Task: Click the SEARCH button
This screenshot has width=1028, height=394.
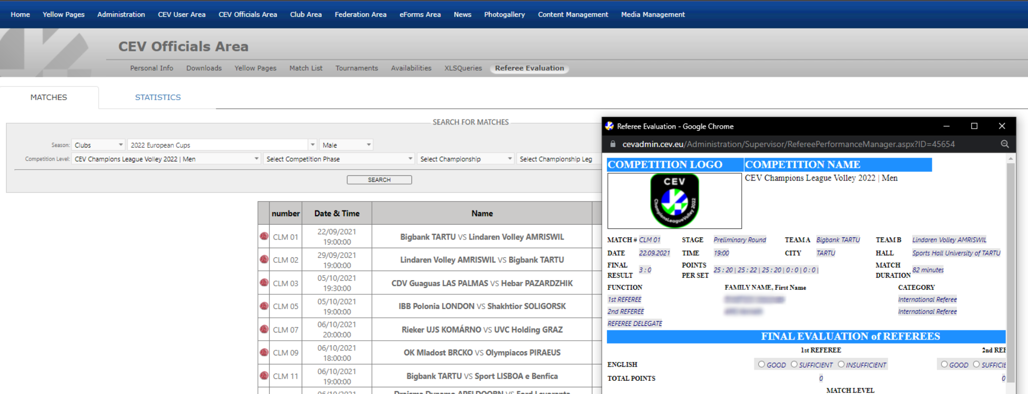Action: click(379, 179)
